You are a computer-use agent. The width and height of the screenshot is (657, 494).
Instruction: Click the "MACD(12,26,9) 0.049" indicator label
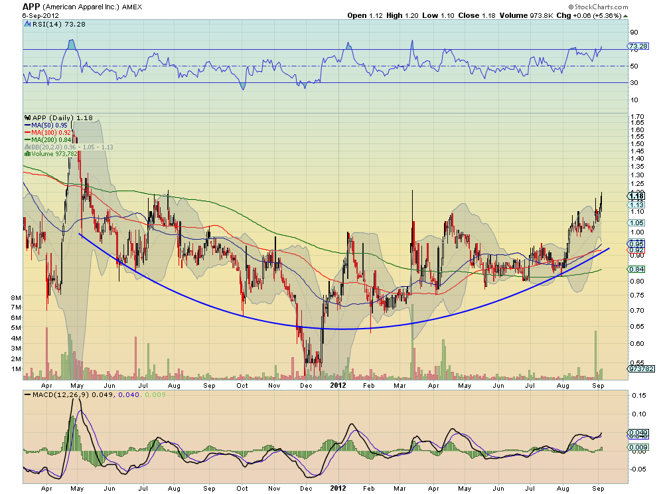[72, 394]
